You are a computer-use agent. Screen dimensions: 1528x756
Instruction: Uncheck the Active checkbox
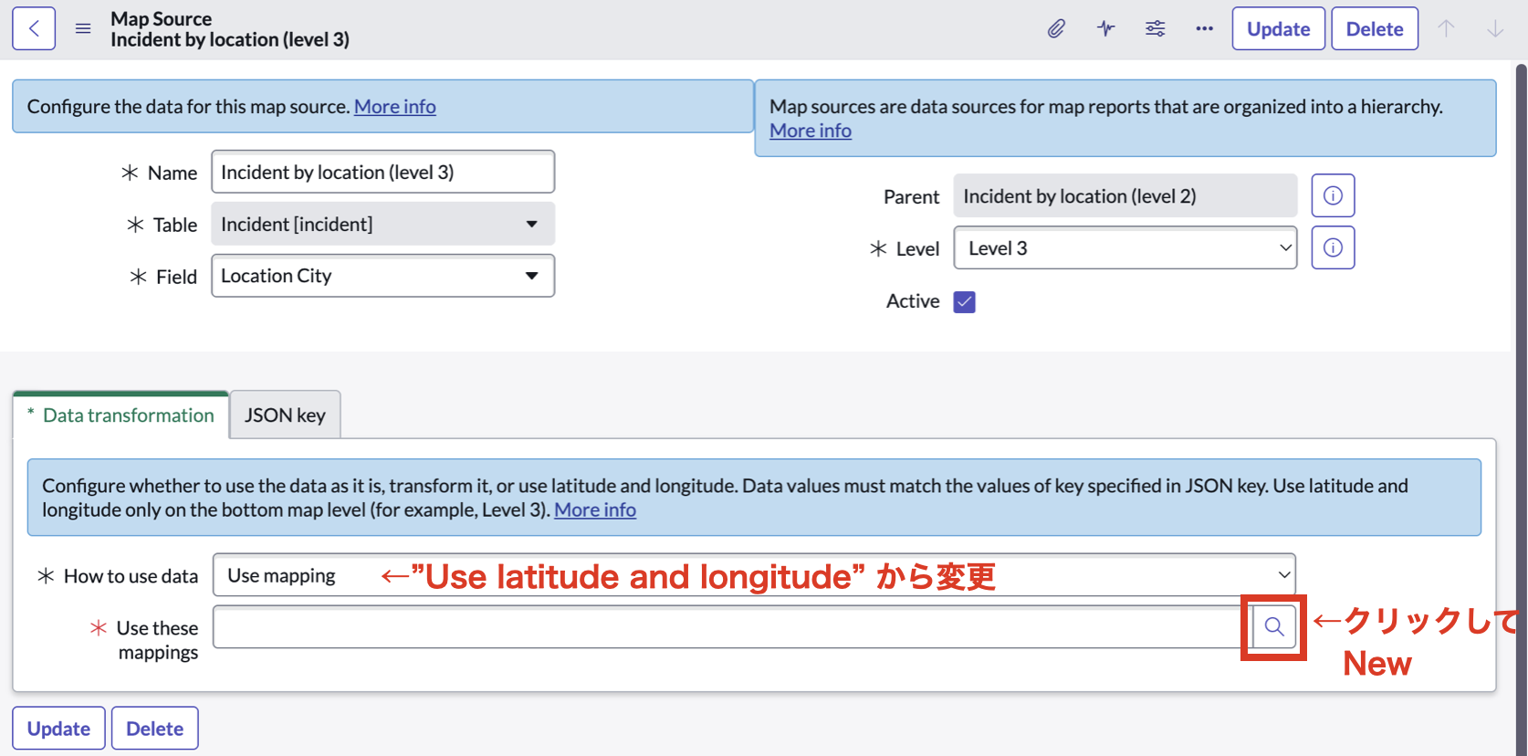point(965,301)
